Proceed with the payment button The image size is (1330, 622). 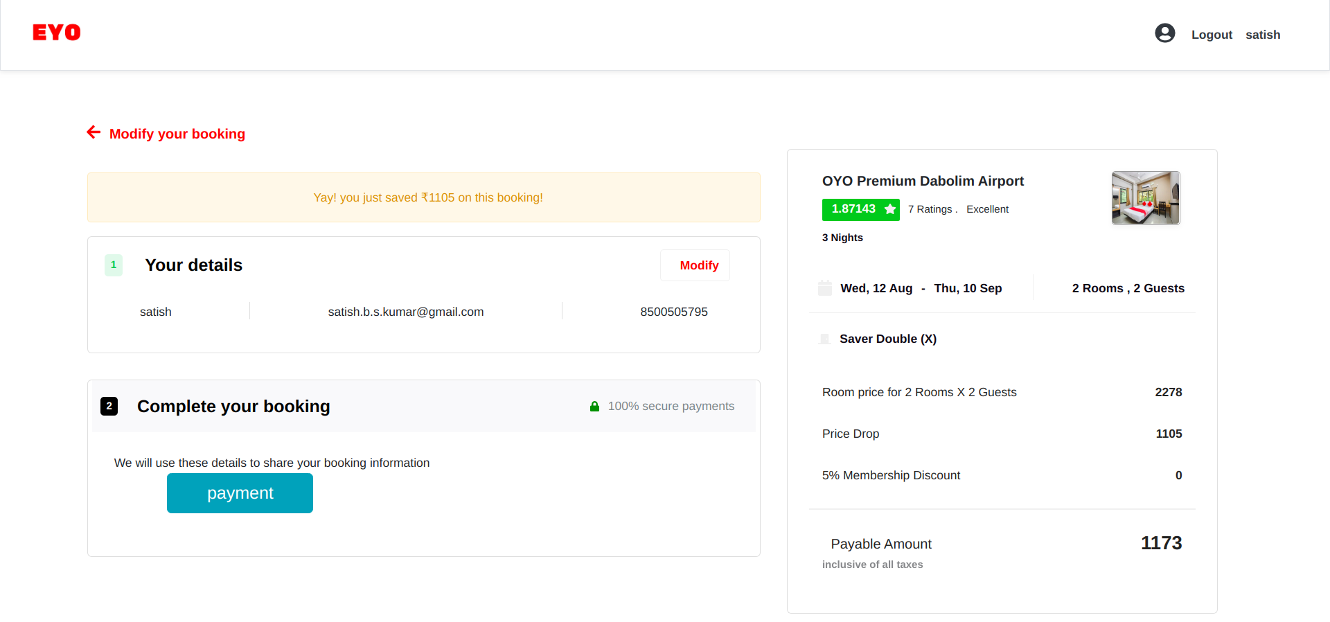(x=240, y=493)
